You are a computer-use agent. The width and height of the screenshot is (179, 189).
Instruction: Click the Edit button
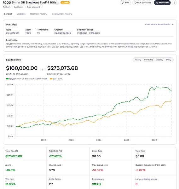click(x=125, y=3)
